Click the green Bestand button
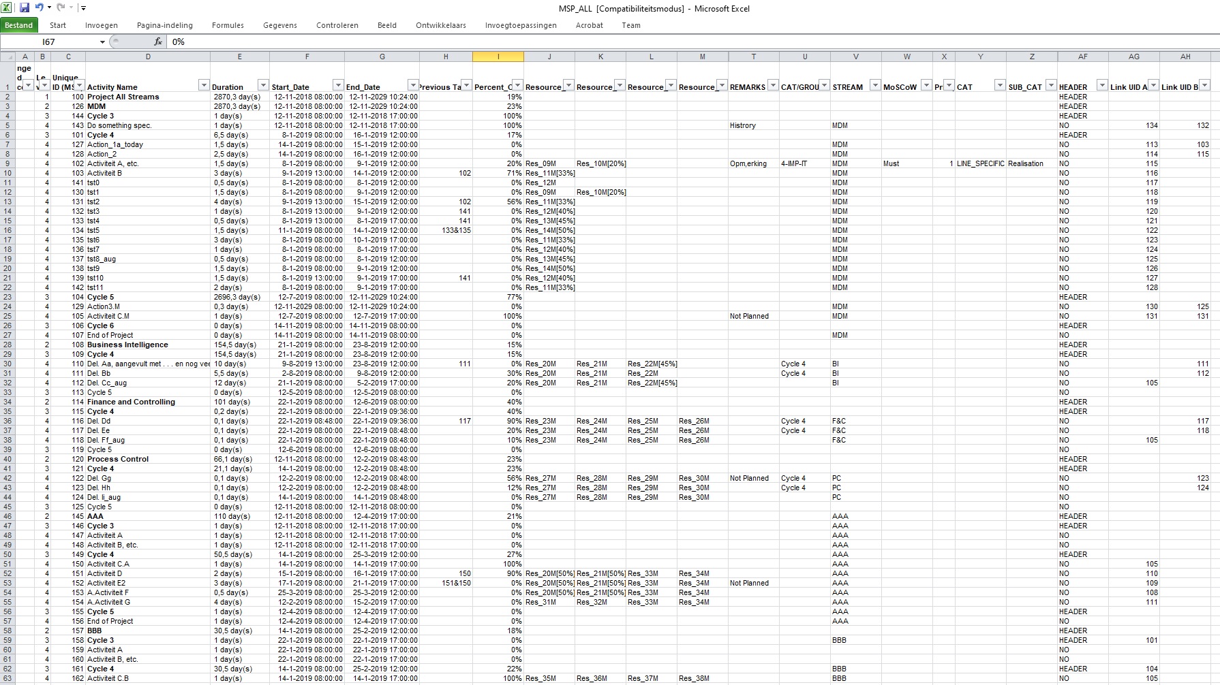Image resolution: width=1220 pixels, height=685 pixels. (x=19, y=25)
